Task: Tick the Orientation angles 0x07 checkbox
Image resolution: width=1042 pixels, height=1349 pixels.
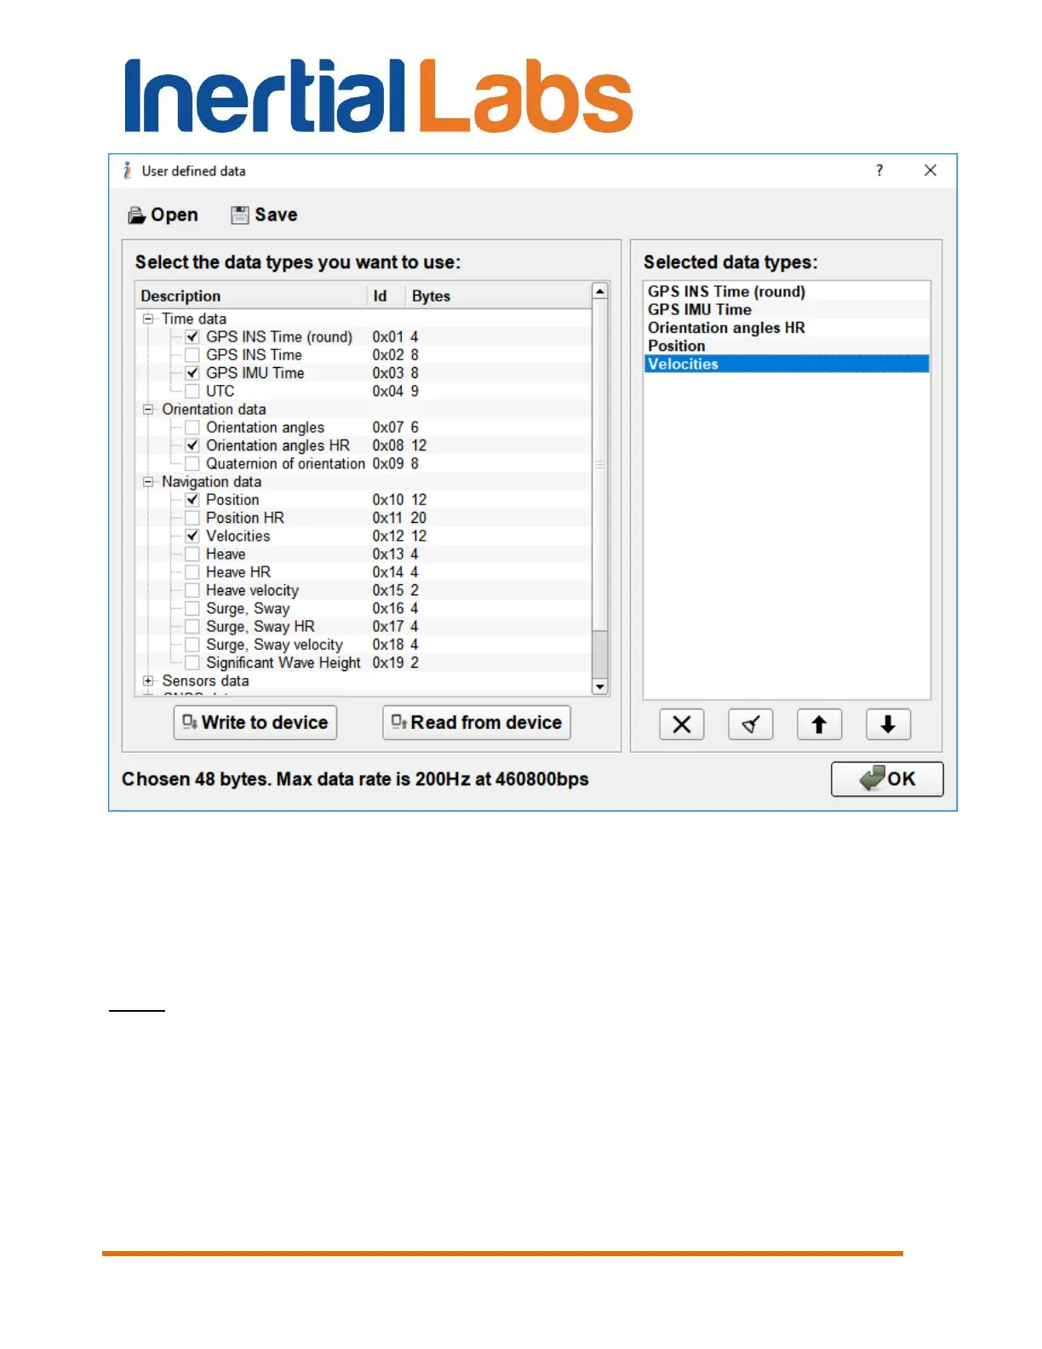Action: [x=192, y=427]
